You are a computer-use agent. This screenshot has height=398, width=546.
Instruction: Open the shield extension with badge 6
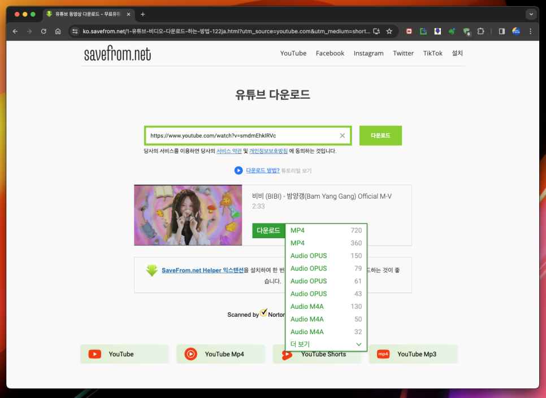467,32
